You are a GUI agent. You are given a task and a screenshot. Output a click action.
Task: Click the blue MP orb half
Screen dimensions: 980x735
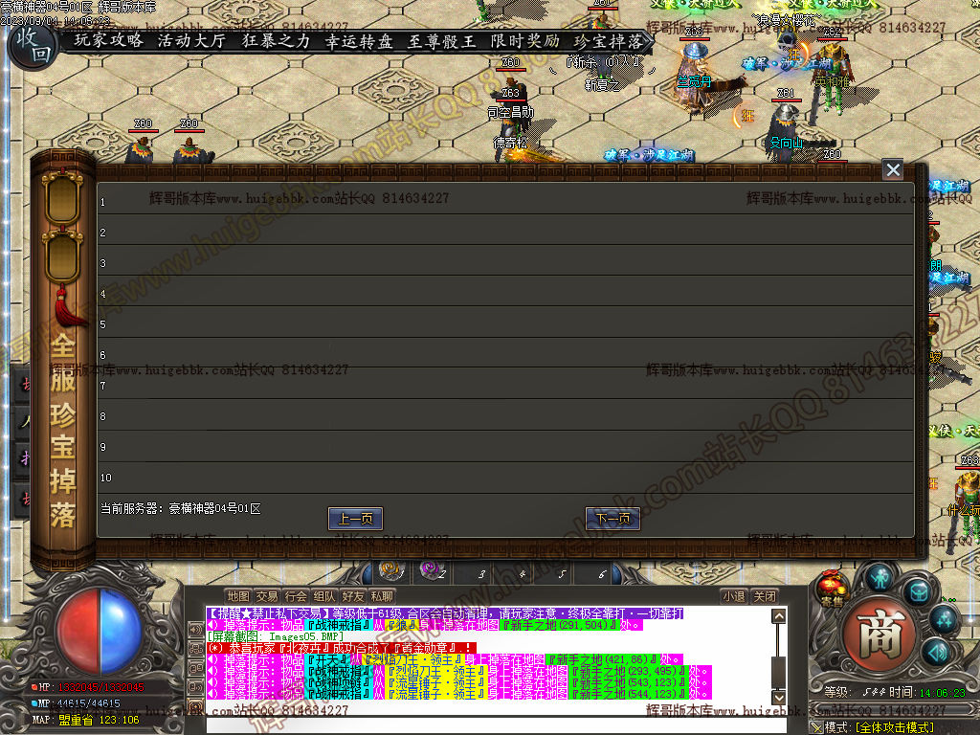[x=122, y=632]
